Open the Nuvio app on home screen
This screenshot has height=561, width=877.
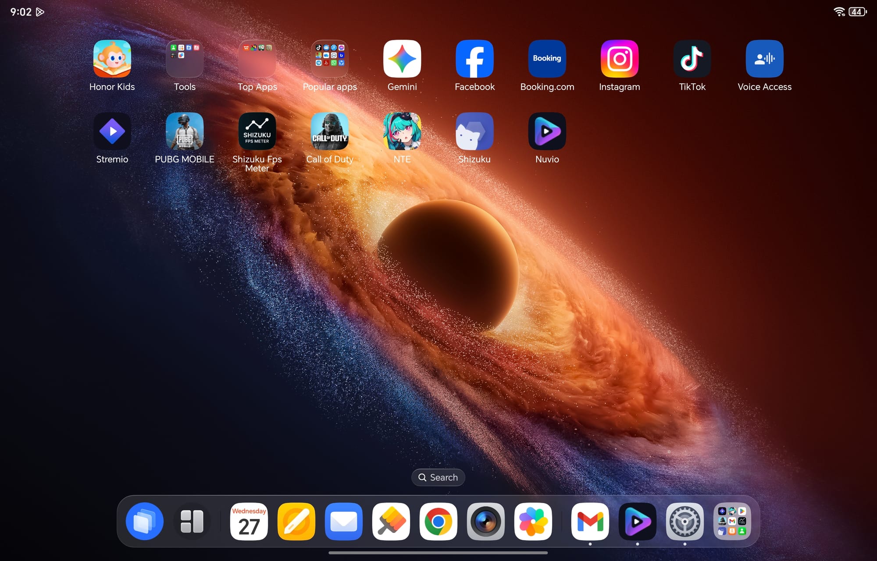coord(547,131)
